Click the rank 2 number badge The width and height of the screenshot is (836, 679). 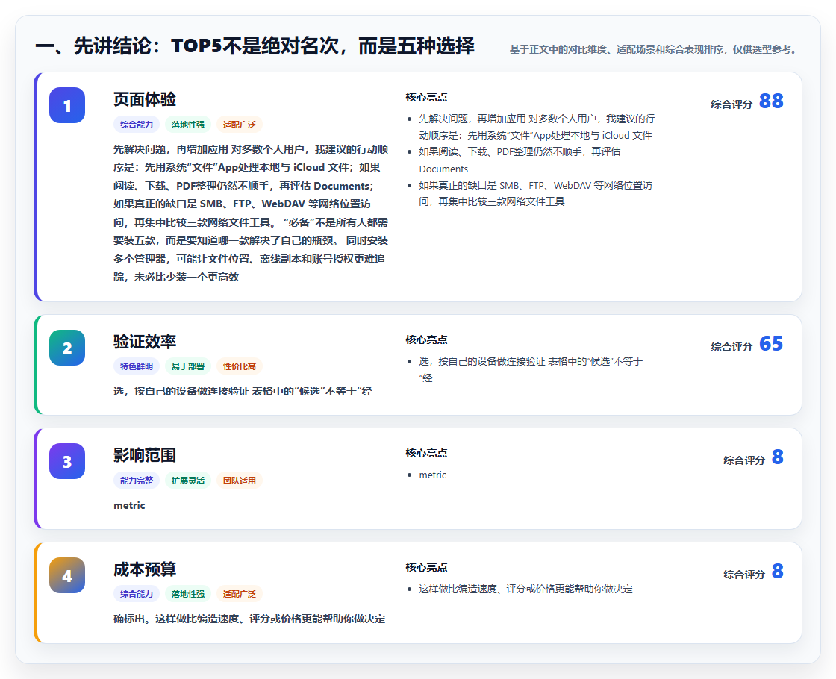[67, 348]
